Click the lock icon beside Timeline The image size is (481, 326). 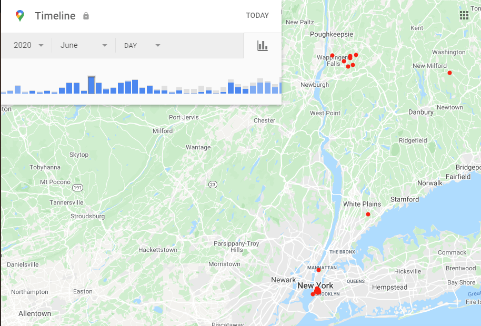86,16
